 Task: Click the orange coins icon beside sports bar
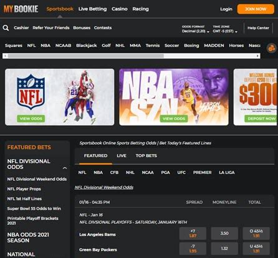point(271,48)
